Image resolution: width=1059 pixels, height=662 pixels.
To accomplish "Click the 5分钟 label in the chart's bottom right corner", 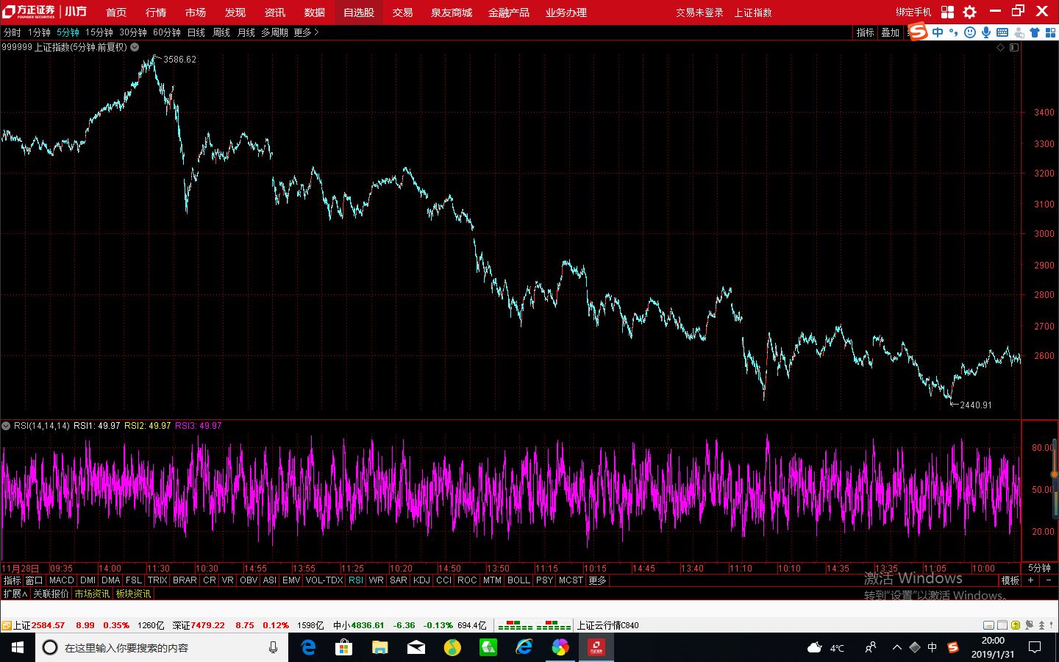I will [x=1039, y=568].
